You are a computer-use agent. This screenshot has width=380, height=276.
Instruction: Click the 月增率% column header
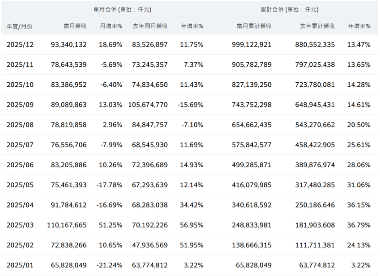pos(111,26)
